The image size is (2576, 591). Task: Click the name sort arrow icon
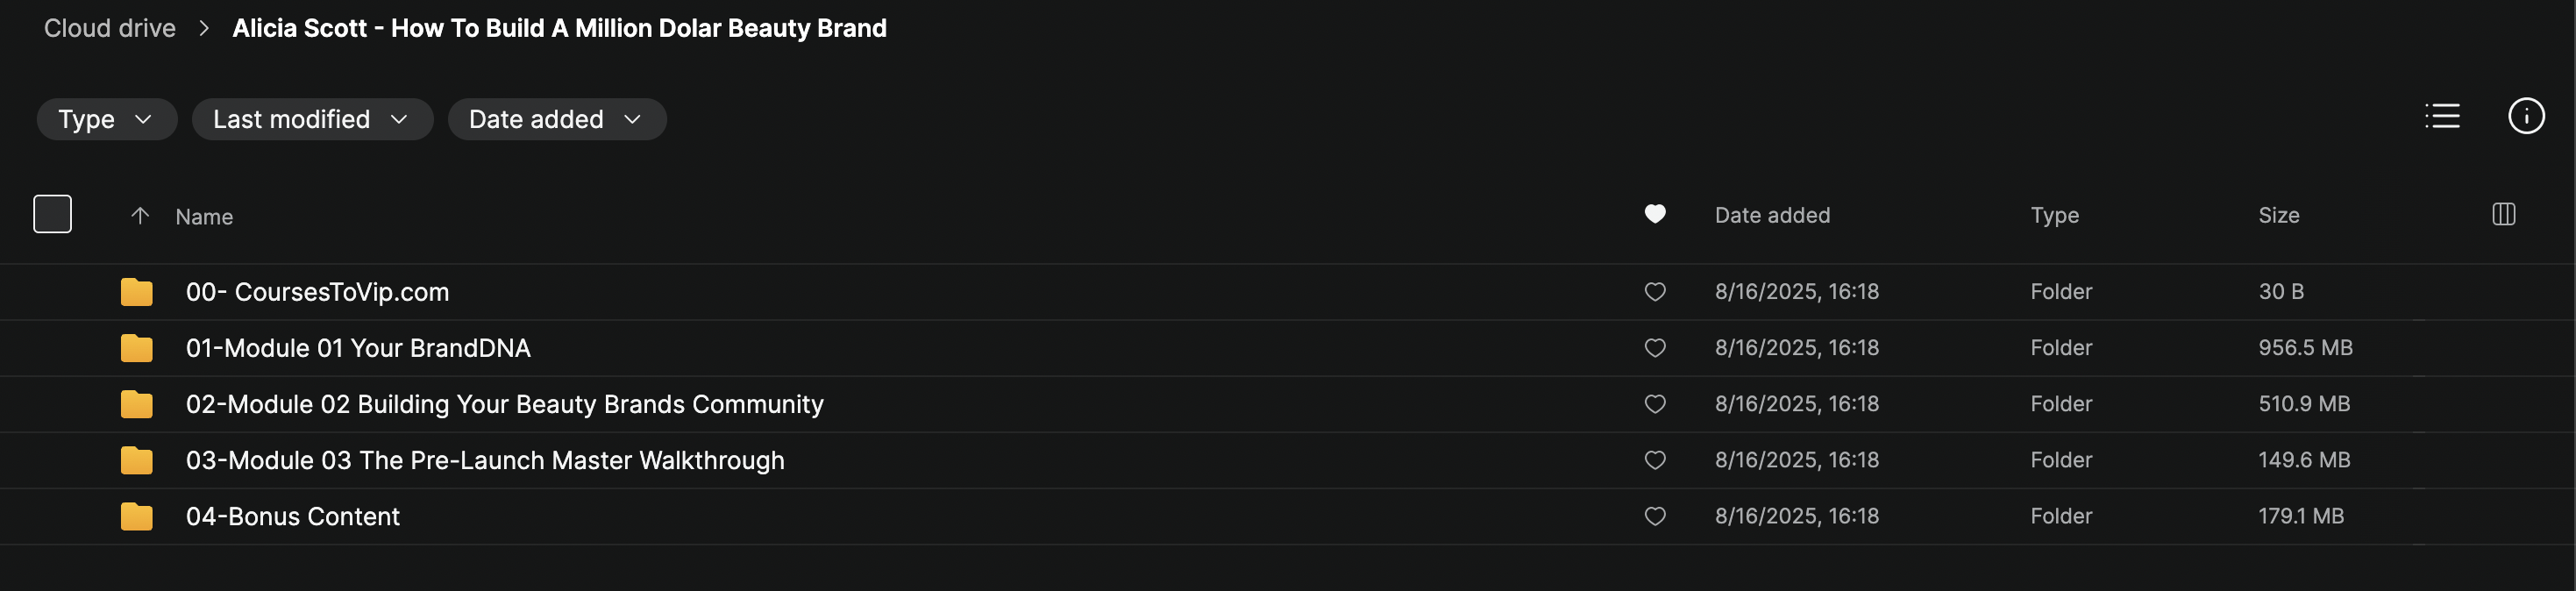click(140, 216)
